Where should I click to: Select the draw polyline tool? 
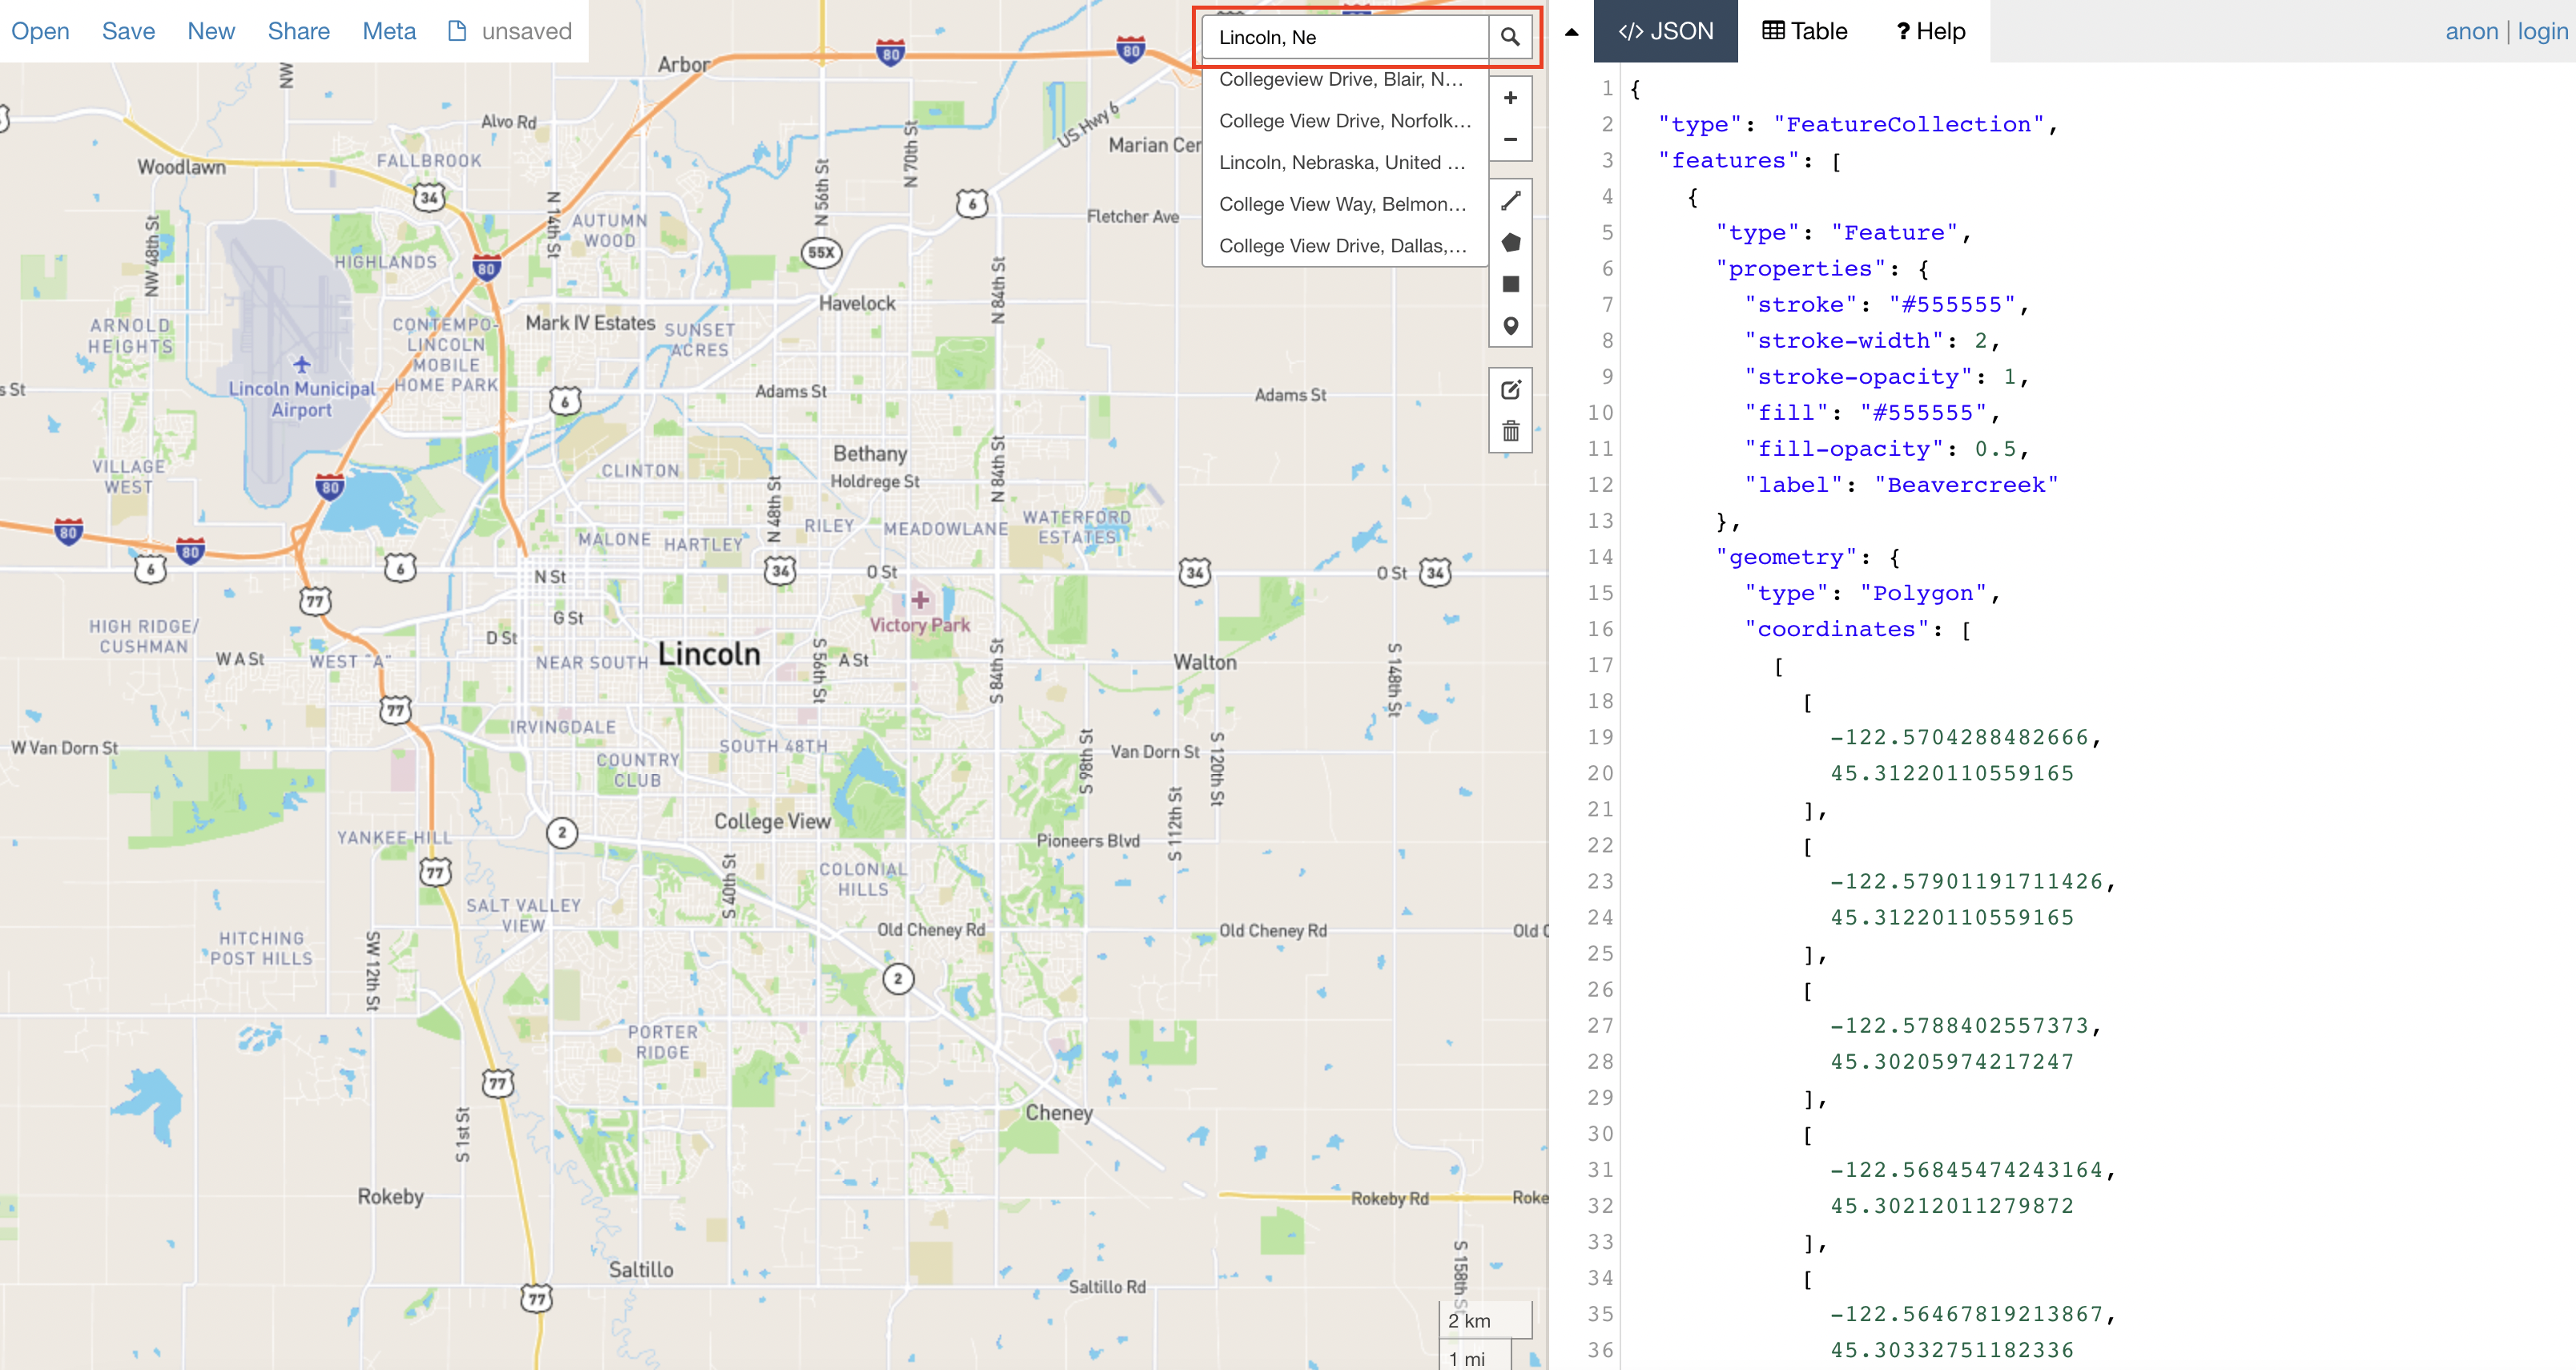1510,201
